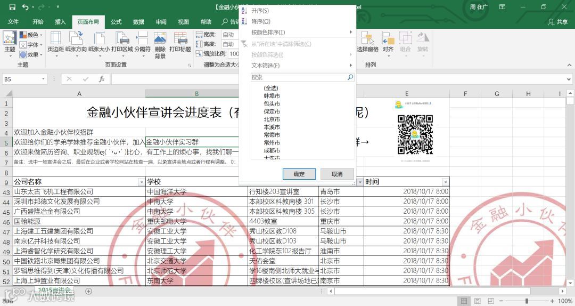Open the 效果 theme effects menu
575x306 pixels.
[31, 54]
